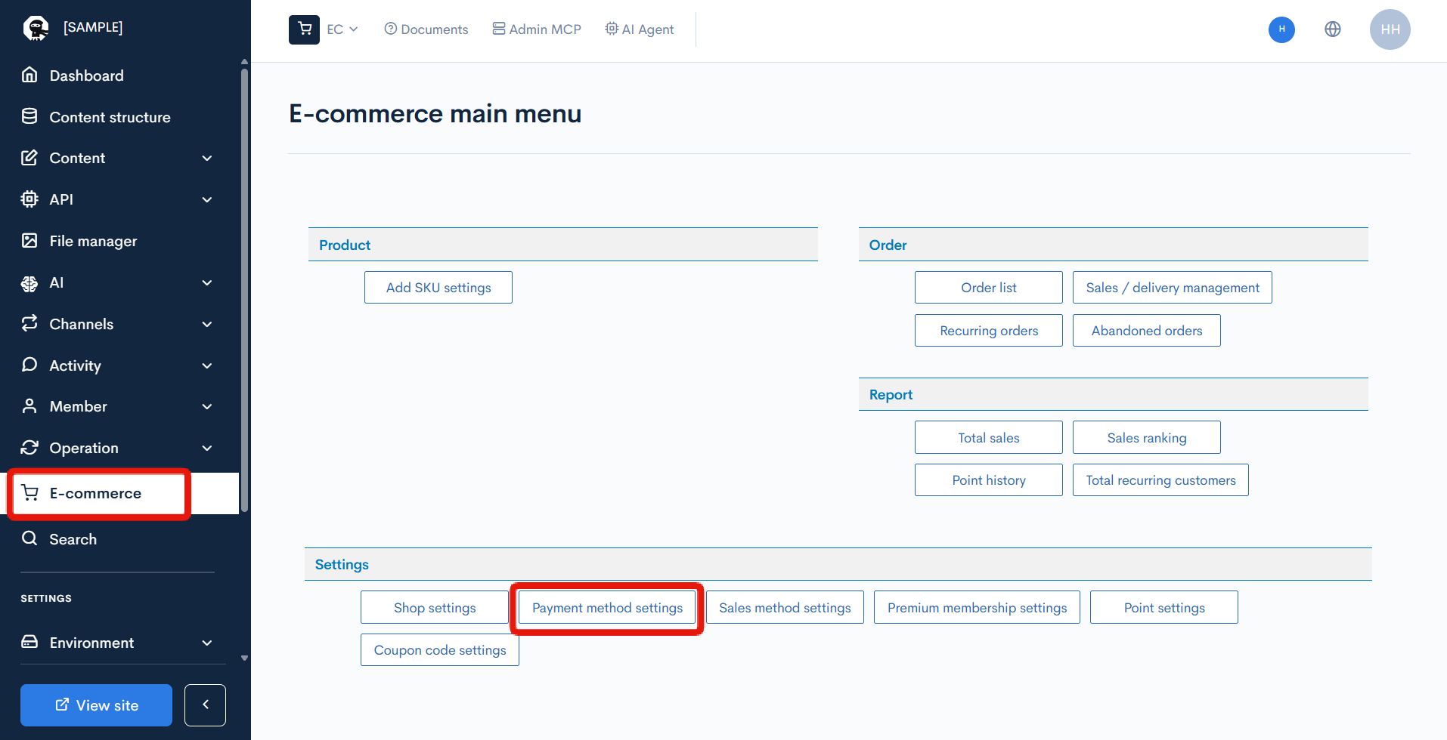Open Payment method settings
Screen dimensions: 1447x740
[607, 608]
